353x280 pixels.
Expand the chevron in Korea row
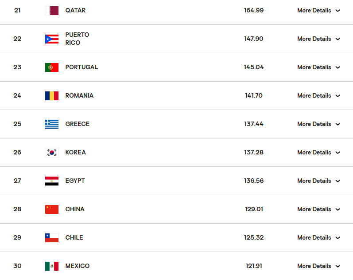tap(338, 153)
